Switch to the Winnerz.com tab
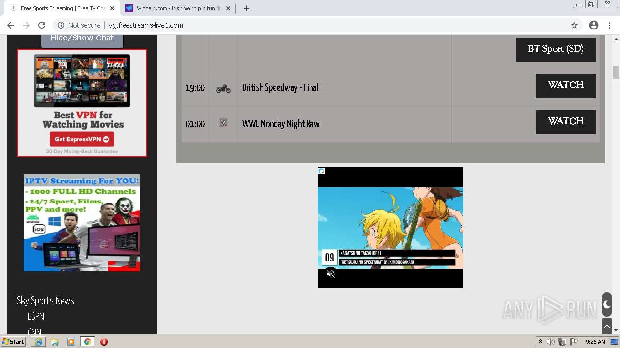The width and height of the screenshot is (620, 348). [x=178, y=8]
